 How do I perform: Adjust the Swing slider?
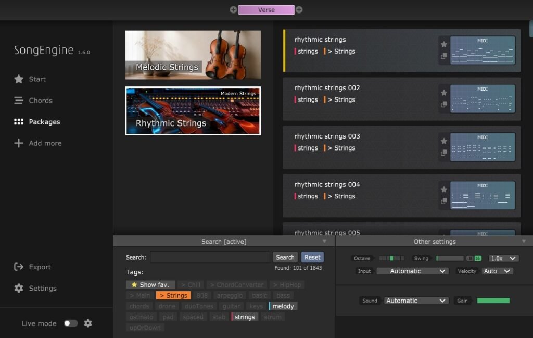[x=450, y=258]
